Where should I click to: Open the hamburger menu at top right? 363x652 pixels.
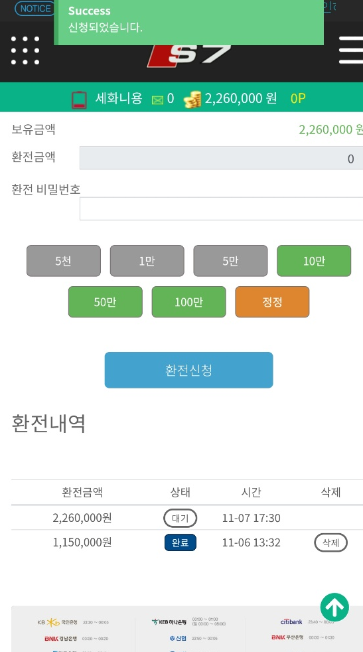pos(351,50)
